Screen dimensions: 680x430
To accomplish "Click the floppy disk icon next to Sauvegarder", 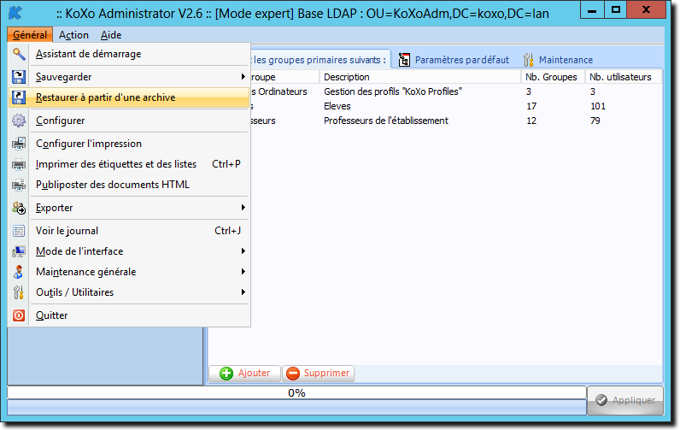I will tap(19, 77).
